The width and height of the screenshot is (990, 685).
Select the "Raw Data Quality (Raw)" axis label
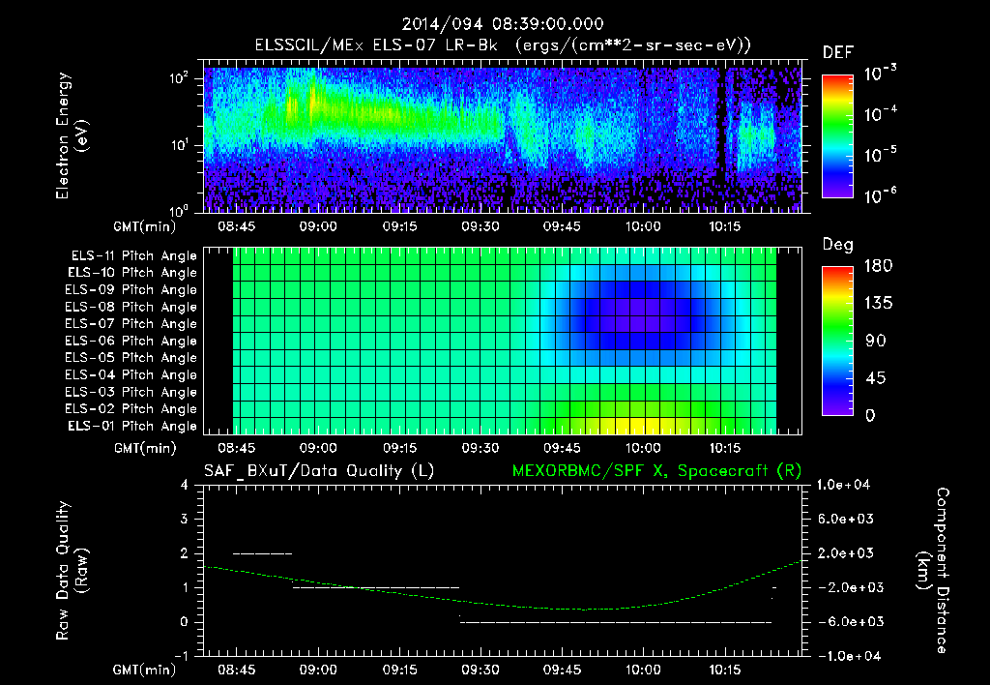coord(72,571)
